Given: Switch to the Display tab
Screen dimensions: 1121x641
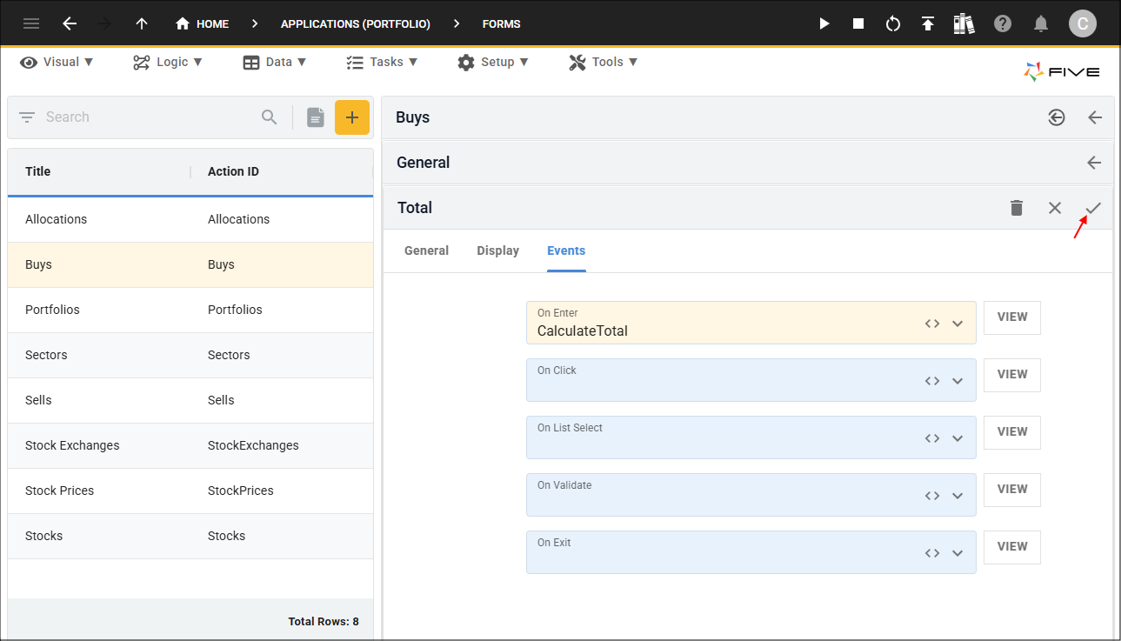Looking at the screenshot, I should pos(497,250).
